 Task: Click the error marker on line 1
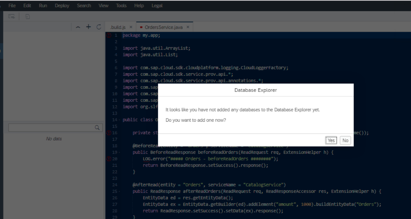pyautogui.click(x=109, y=36)
